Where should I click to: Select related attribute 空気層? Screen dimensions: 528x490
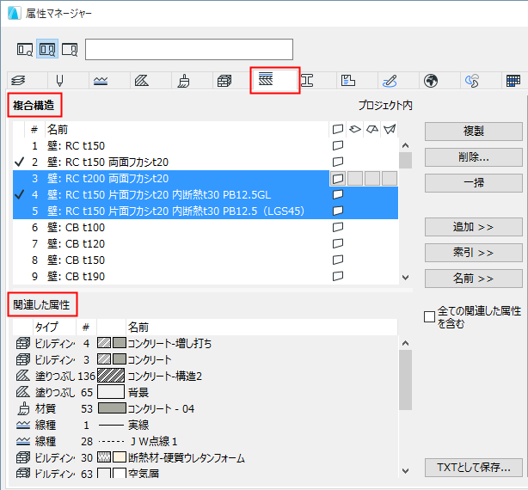coord(206,473)
